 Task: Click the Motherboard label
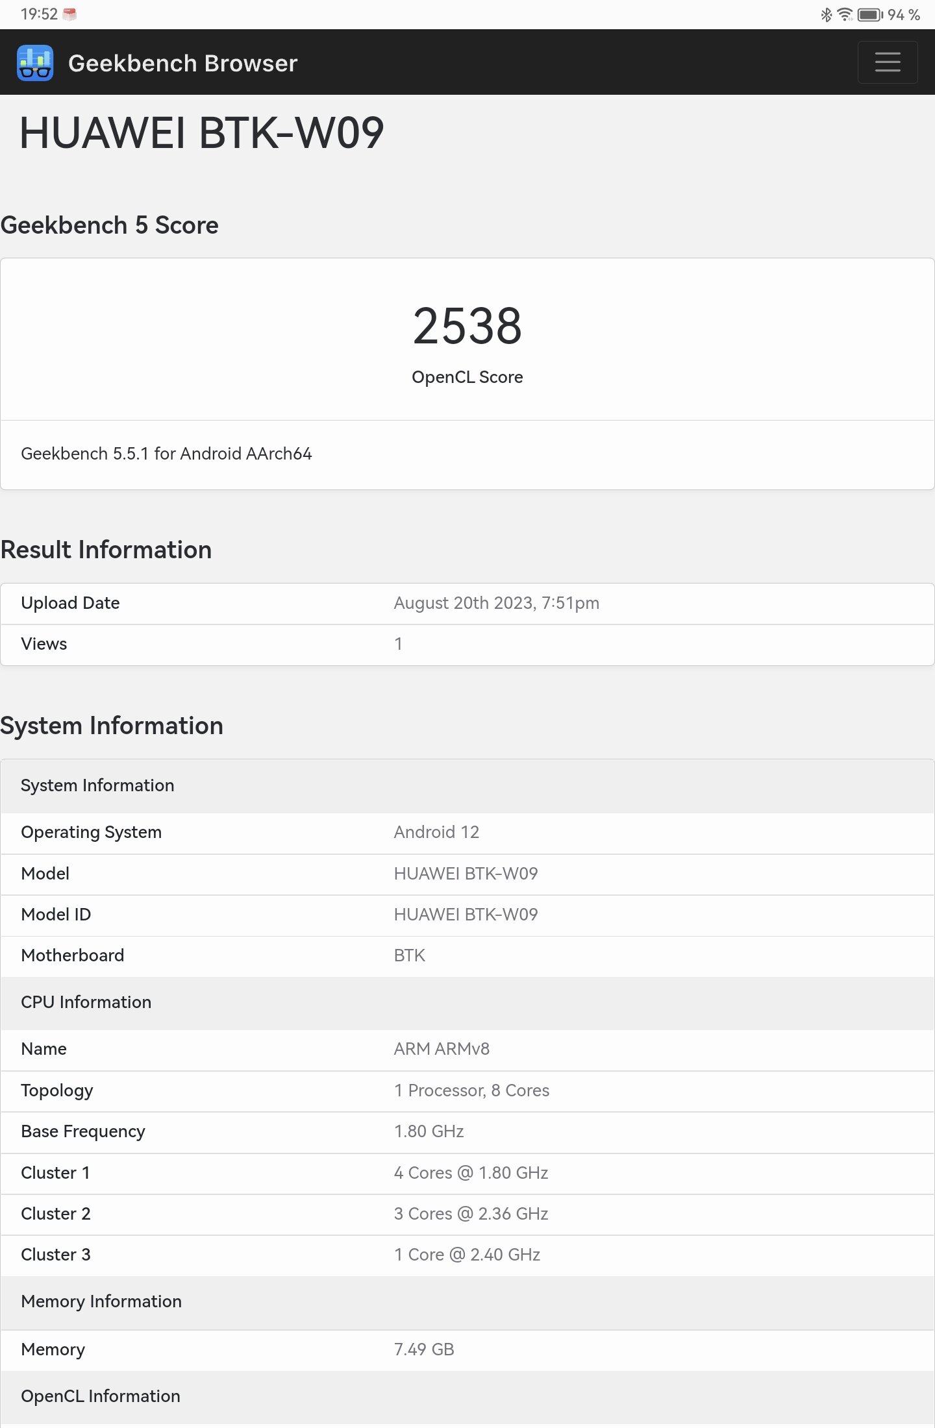[72, 955]
